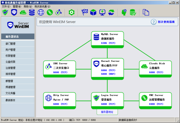This screenshot has width=180, height=123.
Task: Click the checkered flag toolbar icon
Action: click(85, 12)
